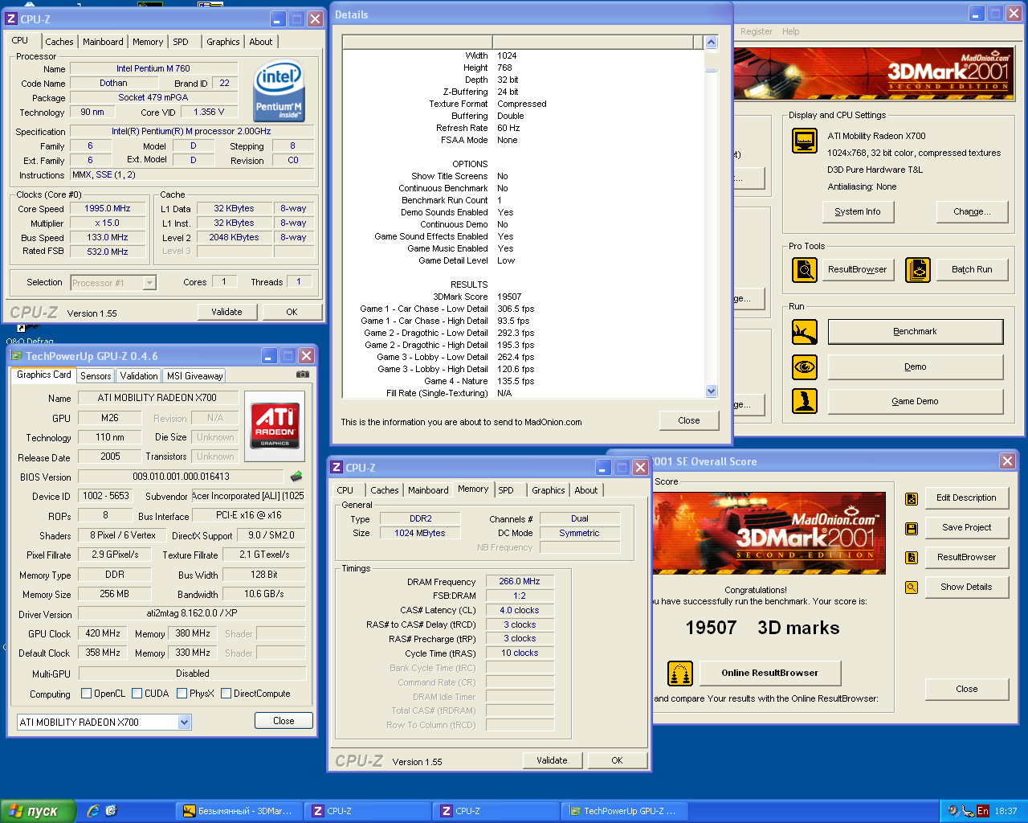Viewport: 1028px width, 823px height.
Task: Click the Online ResultBrowser headphone icon
Action: 680,674
